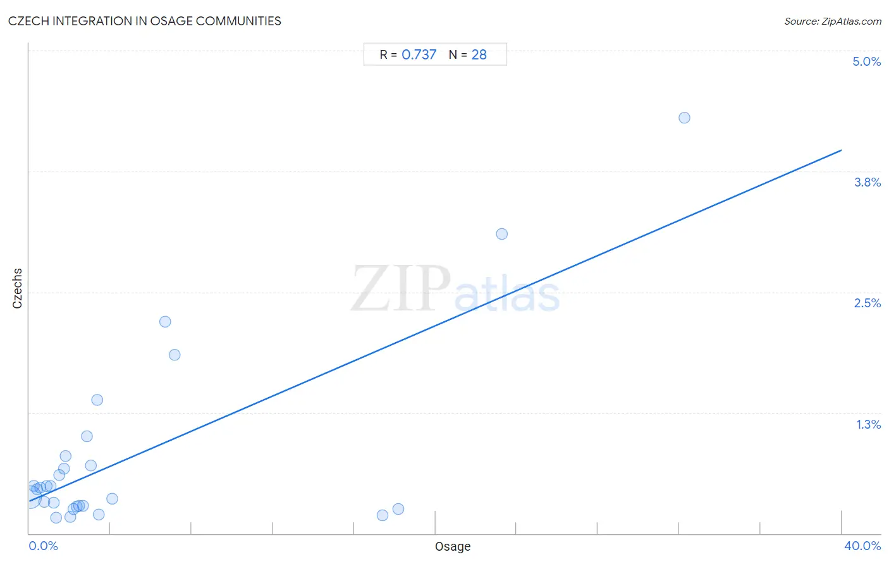Click the 2.5% y-axis tick label
This screenshot has width=889, height=564.
tap(868, 303)
